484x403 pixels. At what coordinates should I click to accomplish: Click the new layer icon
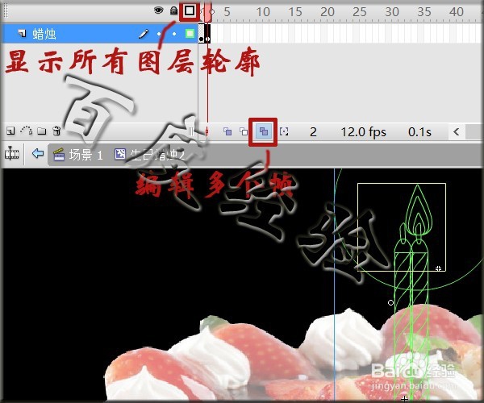pyautogui.click(x=10, y=131)
